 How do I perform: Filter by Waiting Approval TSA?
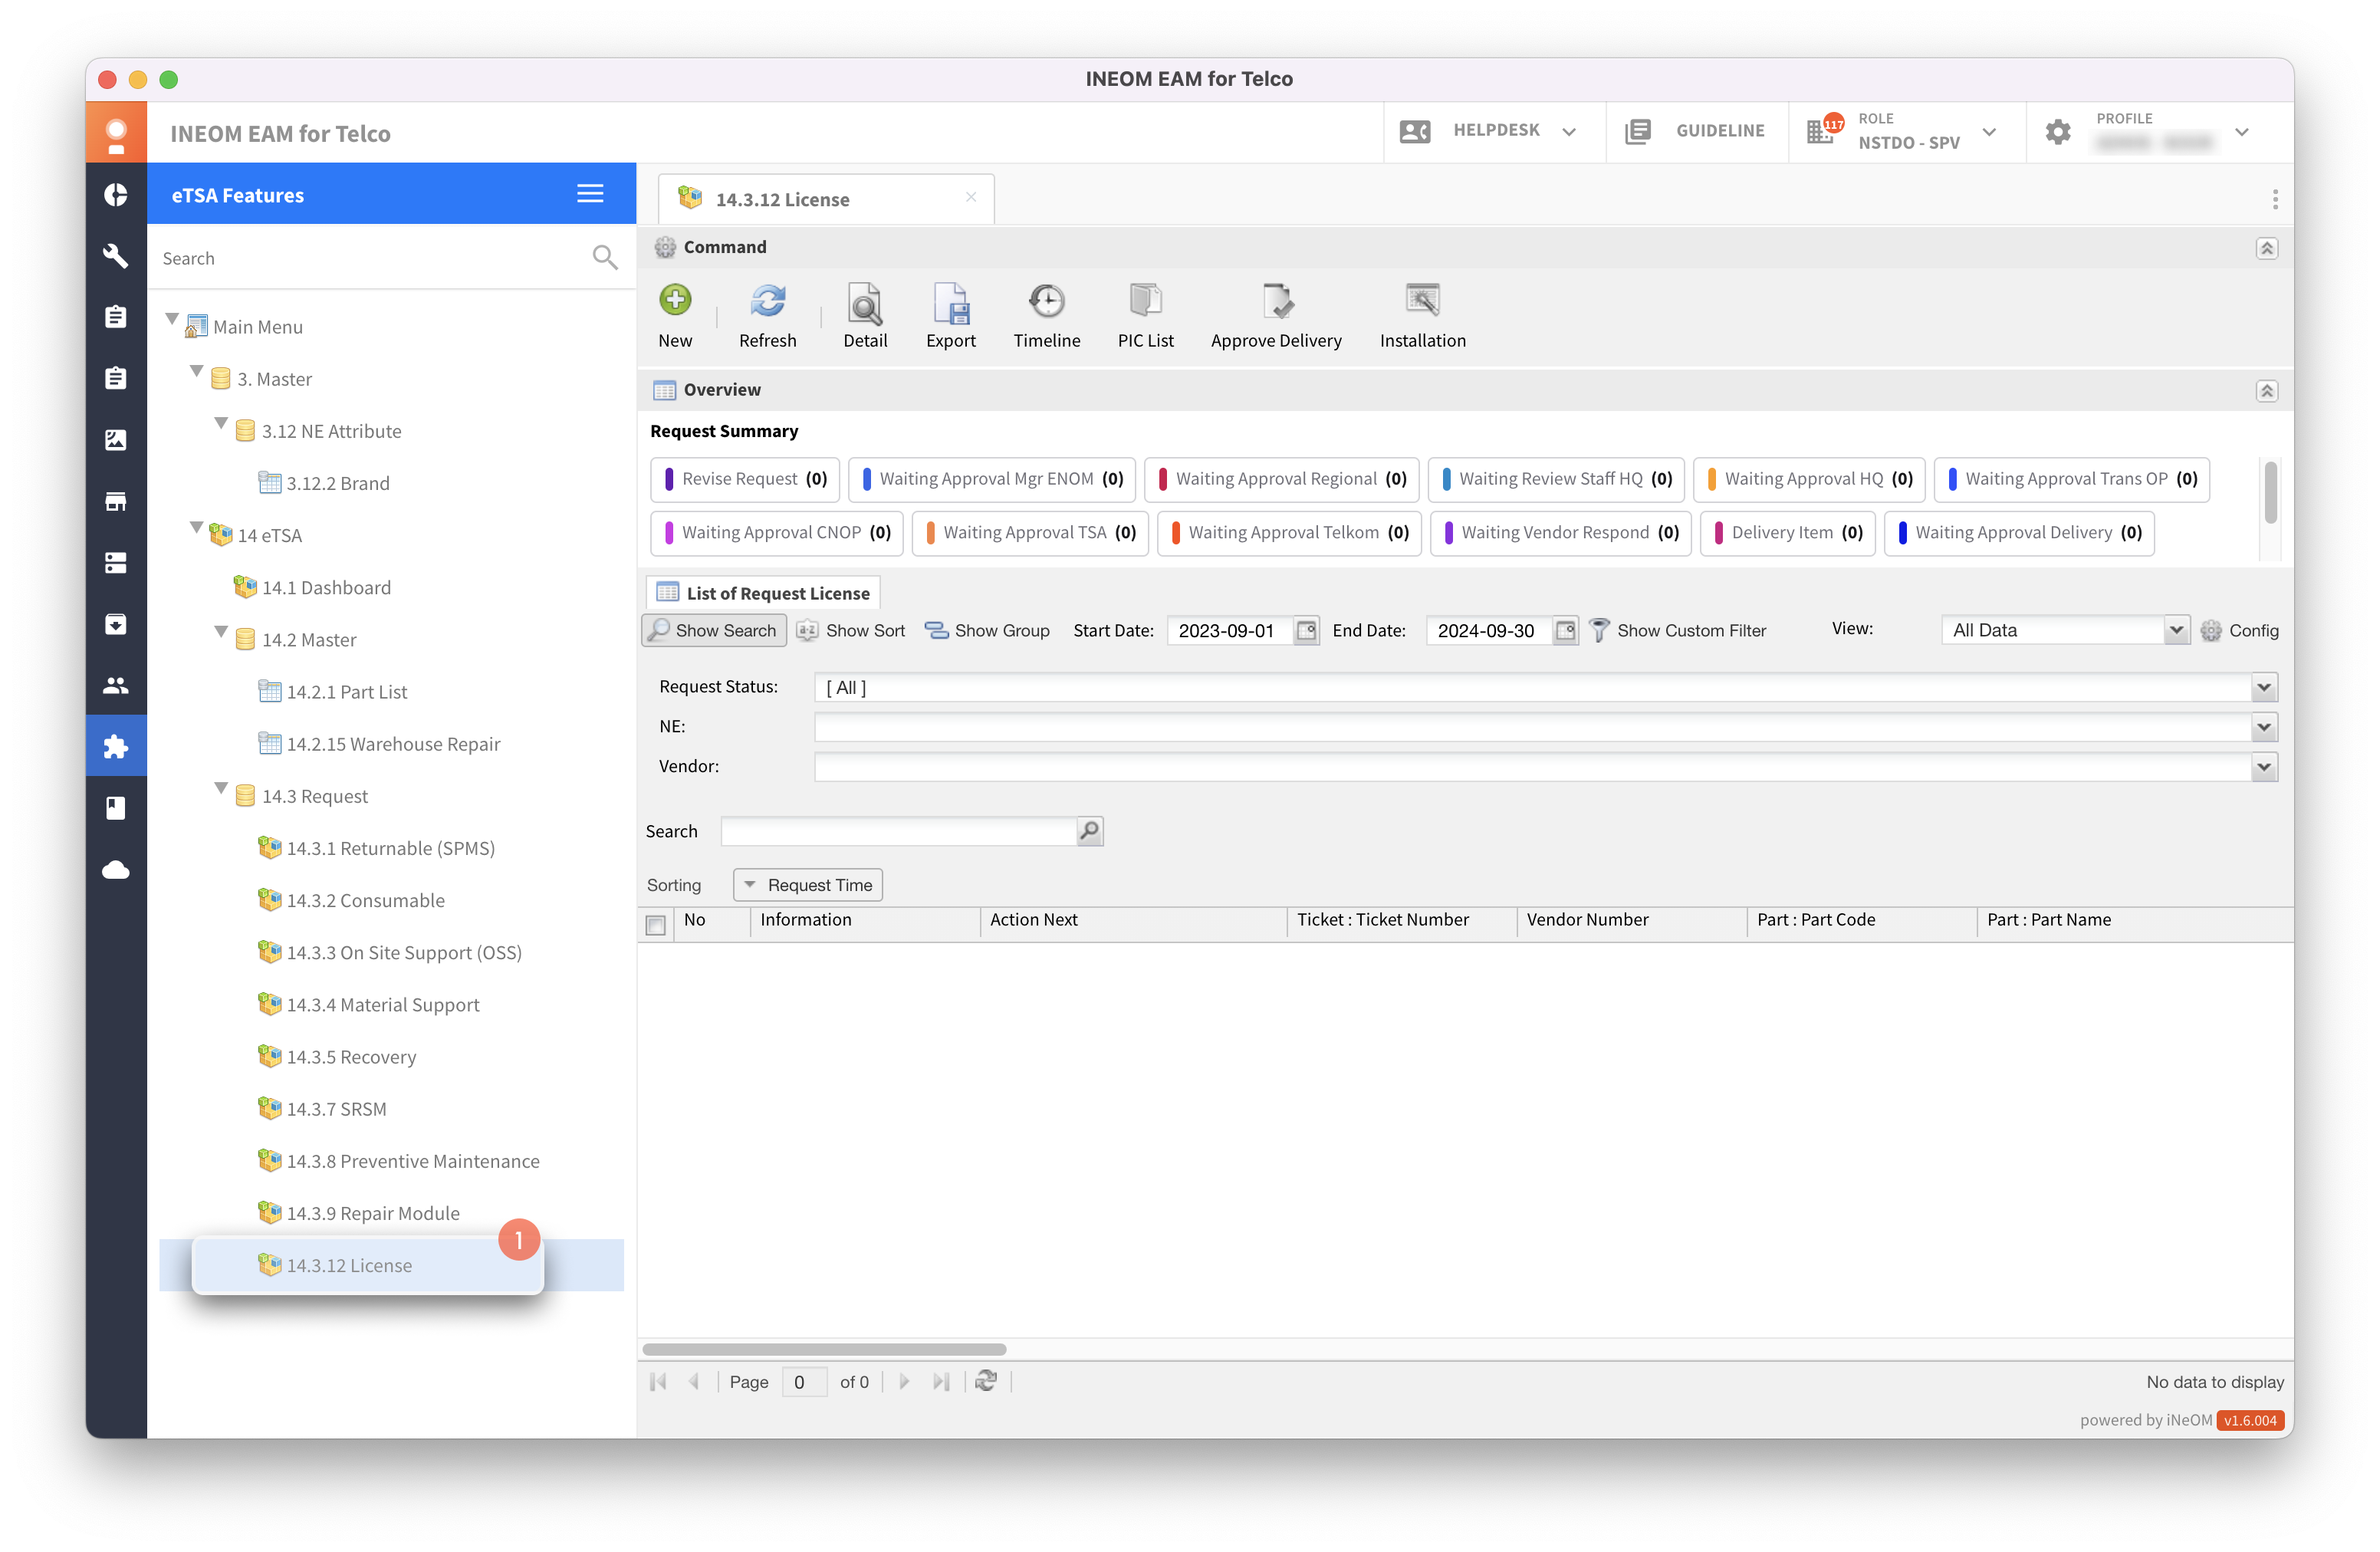(x=1030, y=533)
